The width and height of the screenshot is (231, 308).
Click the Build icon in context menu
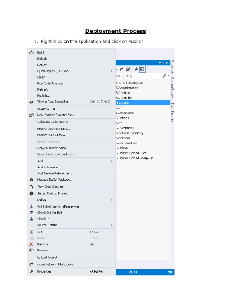[x=32, y=53]
